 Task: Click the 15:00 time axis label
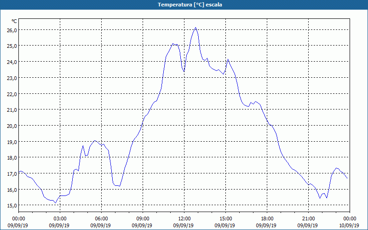click(225, 219)
